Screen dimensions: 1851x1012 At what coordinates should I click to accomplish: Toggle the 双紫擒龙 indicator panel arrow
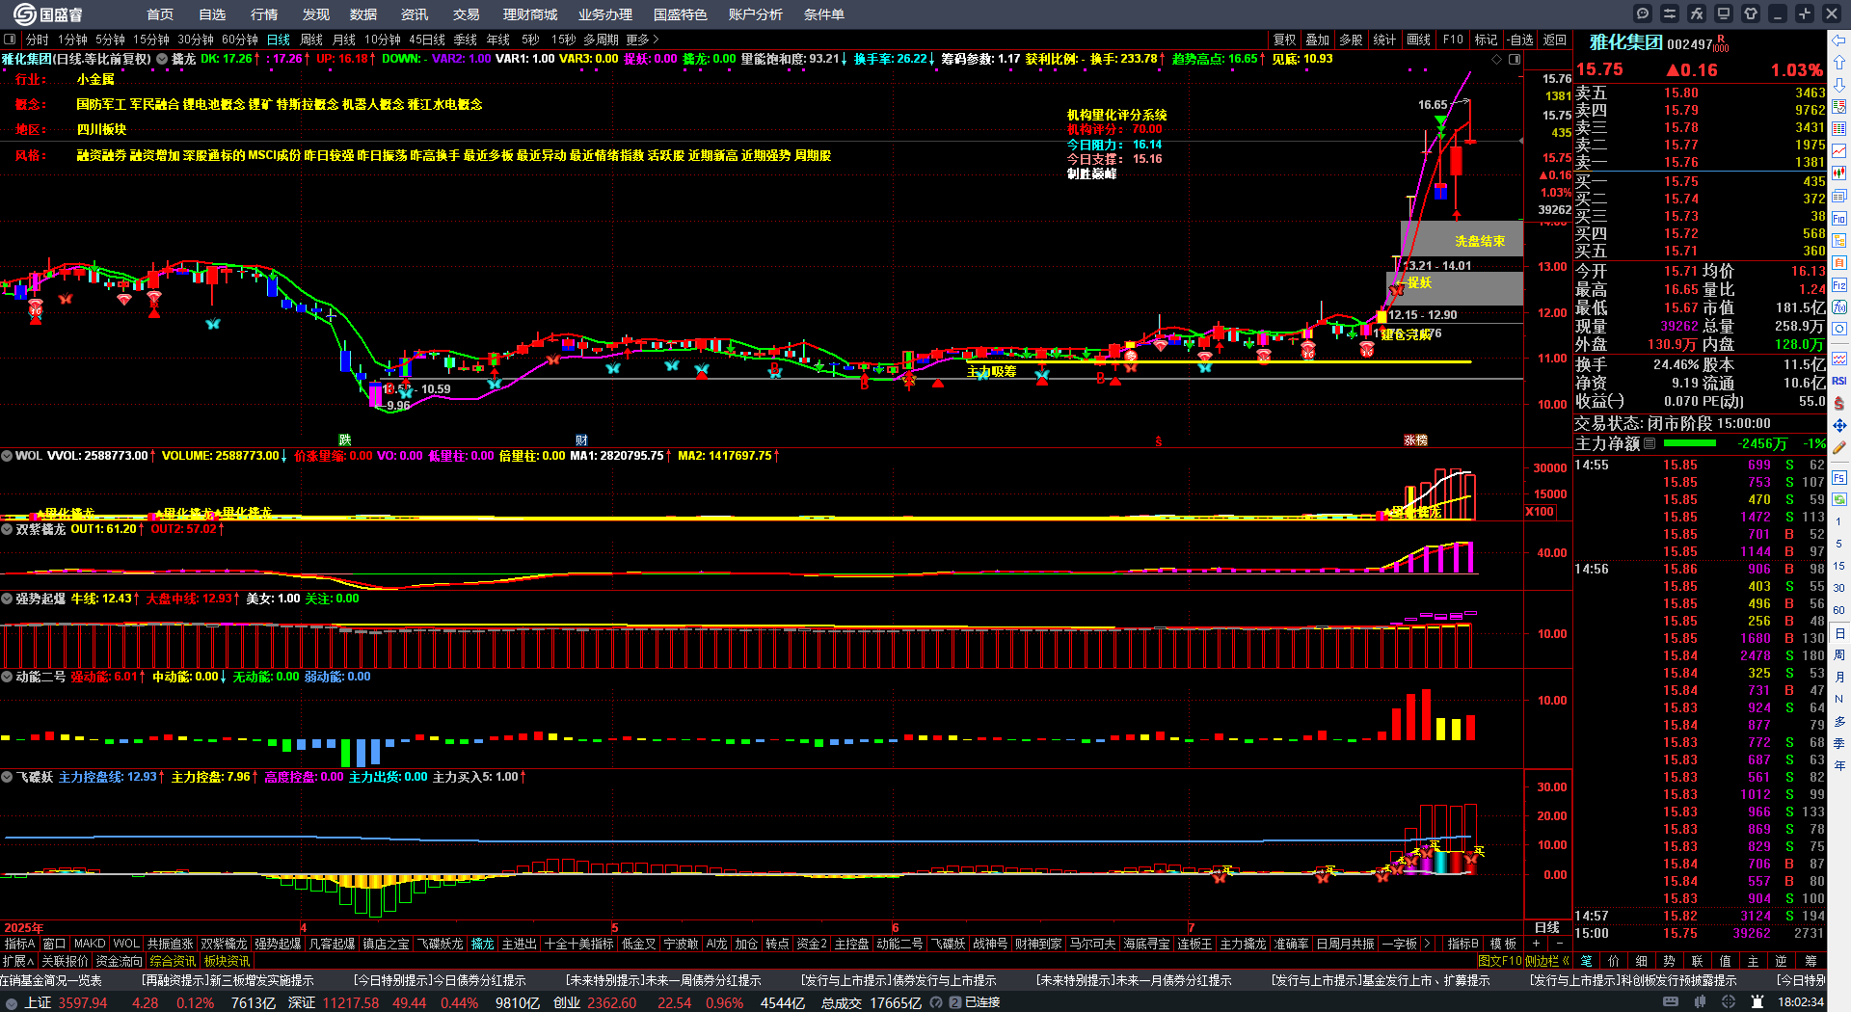(x=7, y=529)
